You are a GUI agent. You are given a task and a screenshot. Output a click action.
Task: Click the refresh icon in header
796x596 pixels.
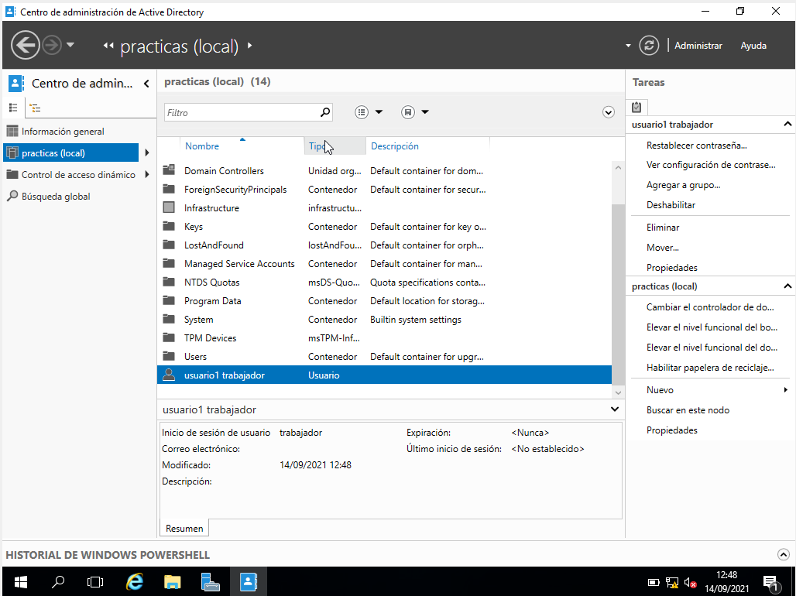(649, 46)
